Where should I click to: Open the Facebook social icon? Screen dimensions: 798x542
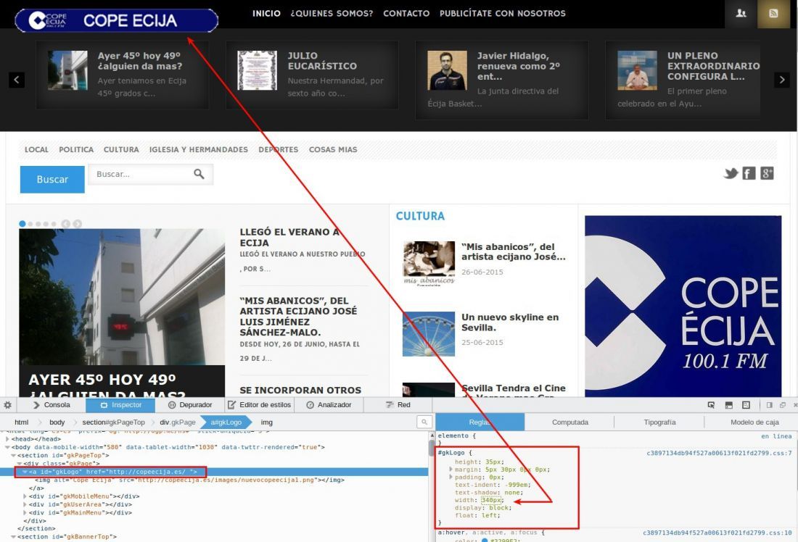pos(749,173)
